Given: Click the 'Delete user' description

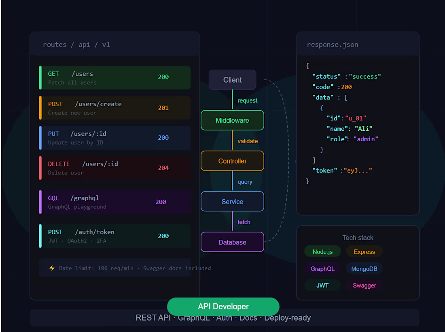Looking at the screenshot, I should (x=66, y=172).
